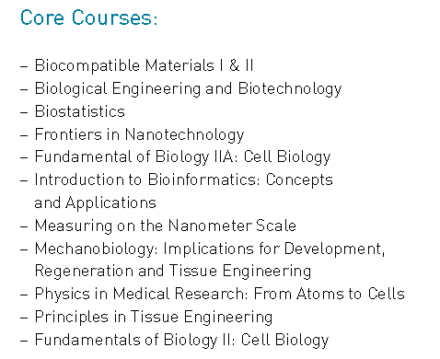Click 'From Atoms to Cells' subtitle text
440x359 pixels.
coord(330,294)
